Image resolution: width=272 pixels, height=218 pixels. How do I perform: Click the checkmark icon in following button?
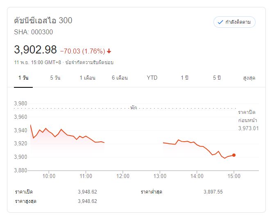[220, 22]
